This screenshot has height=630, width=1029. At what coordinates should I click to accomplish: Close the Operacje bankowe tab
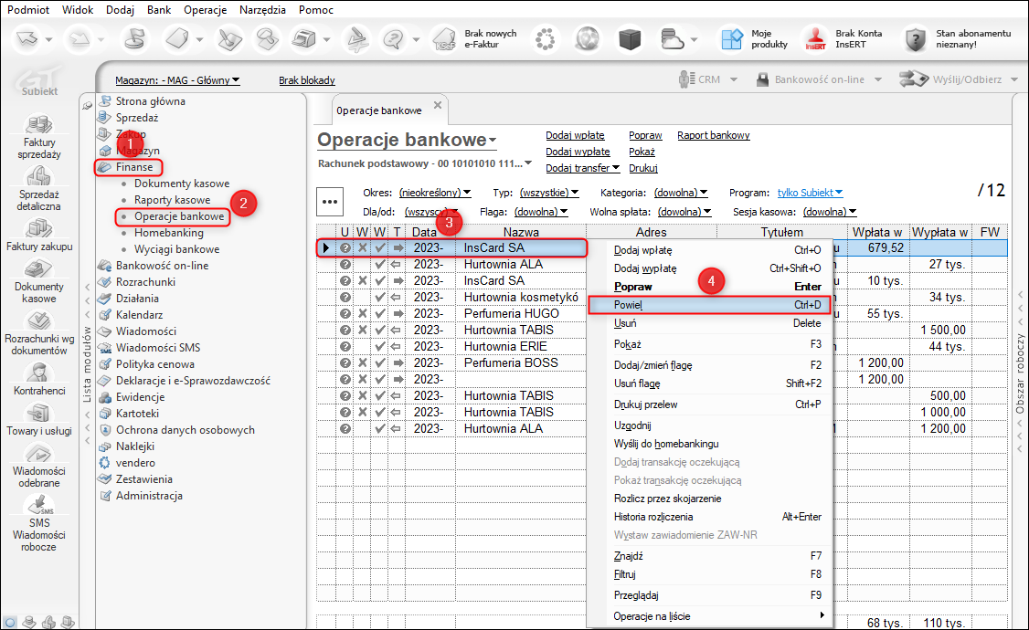(x=437, y=106)
